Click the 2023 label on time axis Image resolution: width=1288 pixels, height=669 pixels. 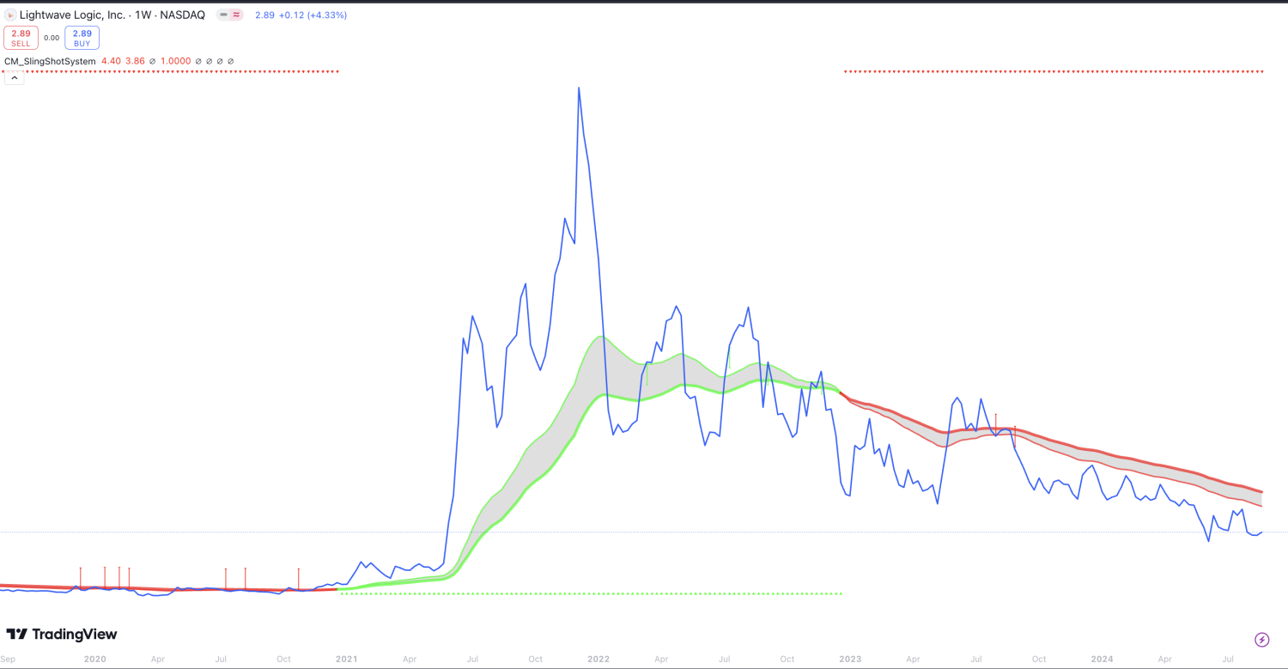tap(850, 659)
